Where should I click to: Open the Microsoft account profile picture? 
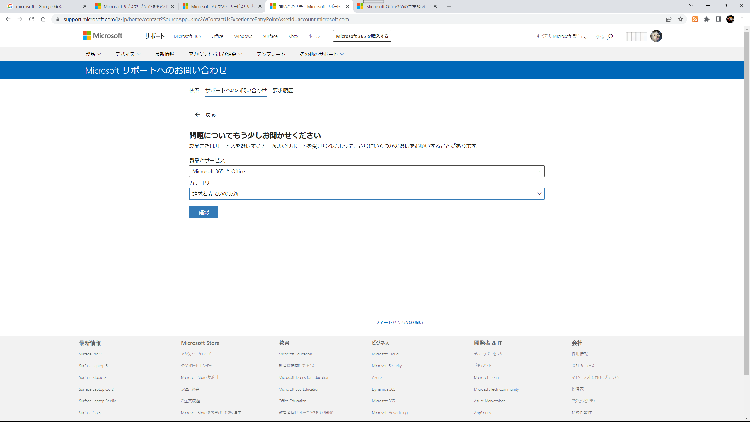pyautogui.click(x=656, y=36)
